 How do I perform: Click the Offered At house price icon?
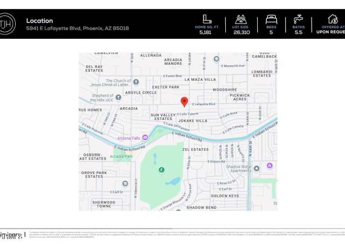(x=333, y=19)
